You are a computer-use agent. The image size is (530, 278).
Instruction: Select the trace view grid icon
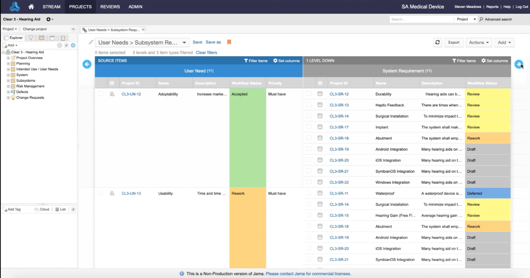42,38
